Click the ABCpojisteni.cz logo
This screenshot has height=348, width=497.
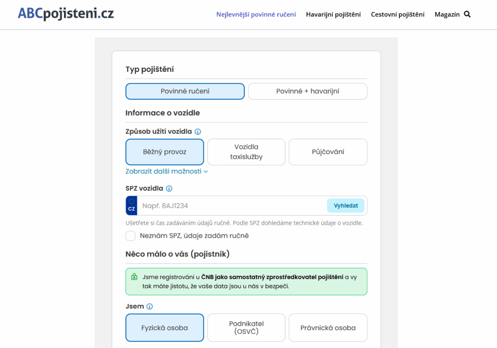66,14
